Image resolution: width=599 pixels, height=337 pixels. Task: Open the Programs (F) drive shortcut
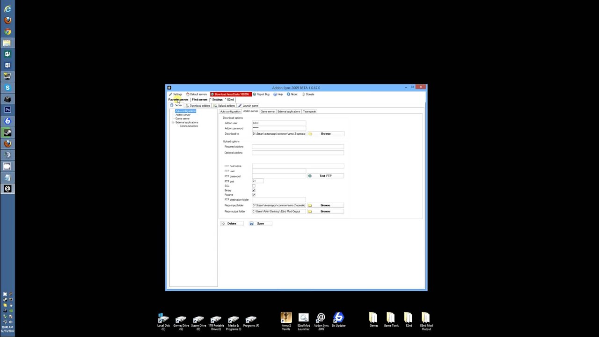pyautogui.click(x=251, y=321)
